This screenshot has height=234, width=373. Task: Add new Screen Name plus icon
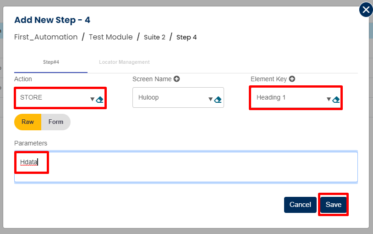(x=176, y=79)
